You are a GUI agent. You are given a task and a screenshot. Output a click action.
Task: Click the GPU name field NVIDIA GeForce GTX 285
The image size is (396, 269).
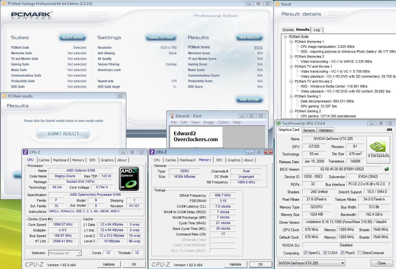[333, 139]
